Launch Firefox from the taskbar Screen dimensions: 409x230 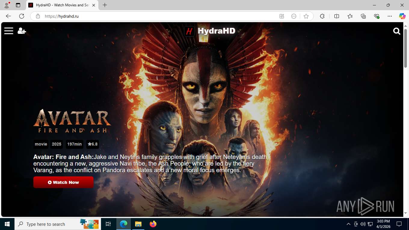pos(153,224)
